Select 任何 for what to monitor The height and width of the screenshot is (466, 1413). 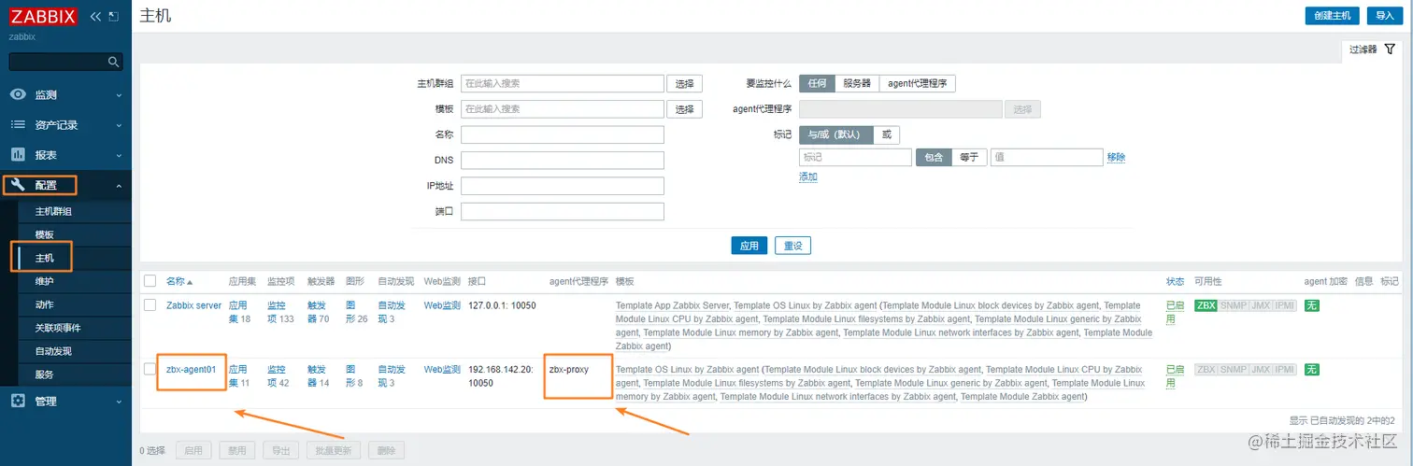816,83
